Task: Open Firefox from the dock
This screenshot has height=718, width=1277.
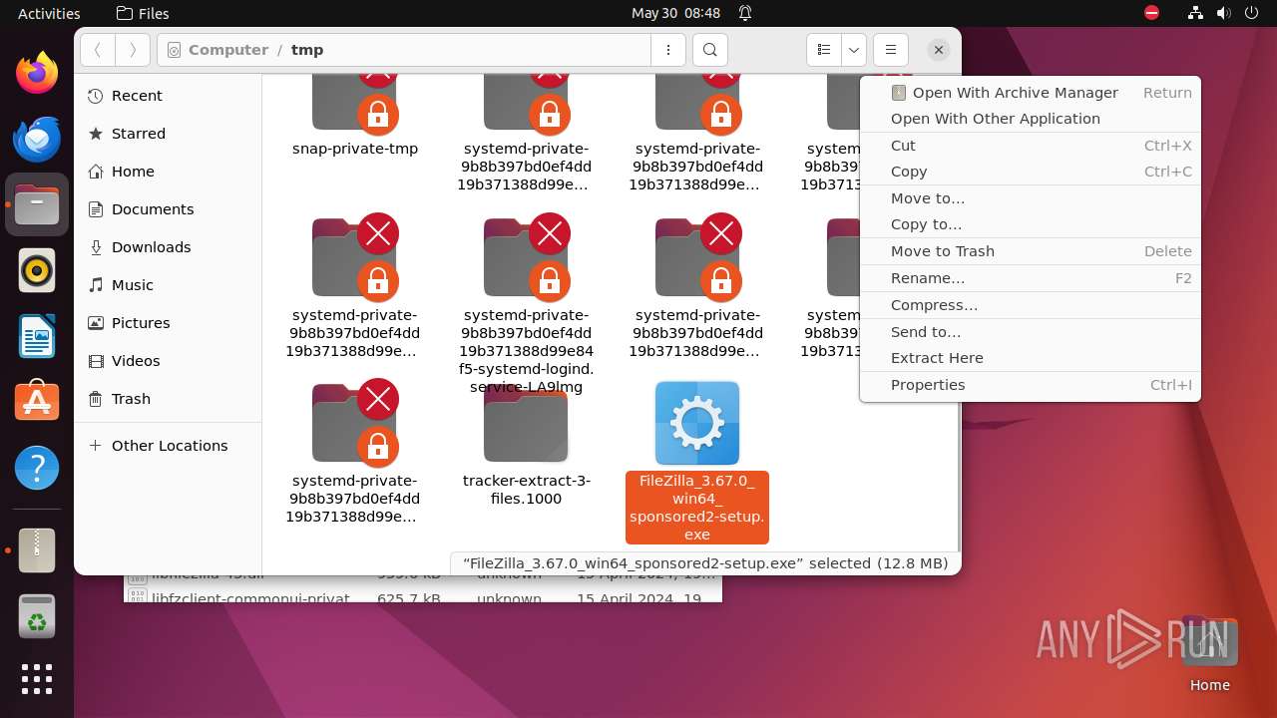Action: 37,73
